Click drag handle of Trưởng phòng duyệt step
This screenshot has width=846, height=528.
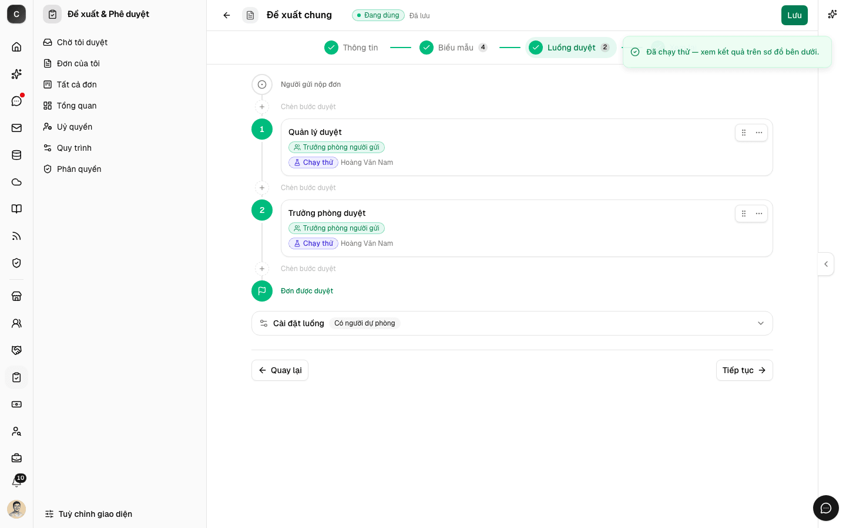[744, 214]
